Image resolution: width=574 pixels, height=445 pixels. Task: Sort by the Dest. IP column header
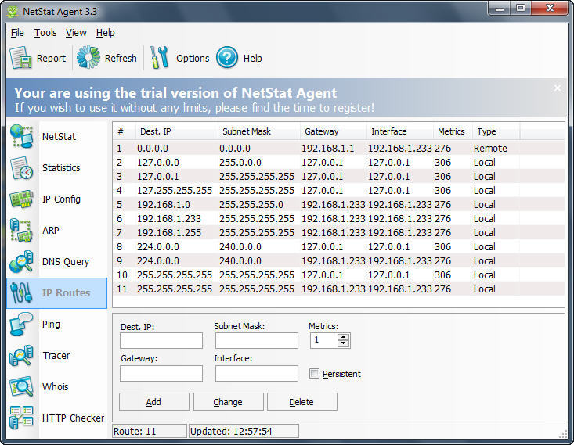[x=176, y=131]
